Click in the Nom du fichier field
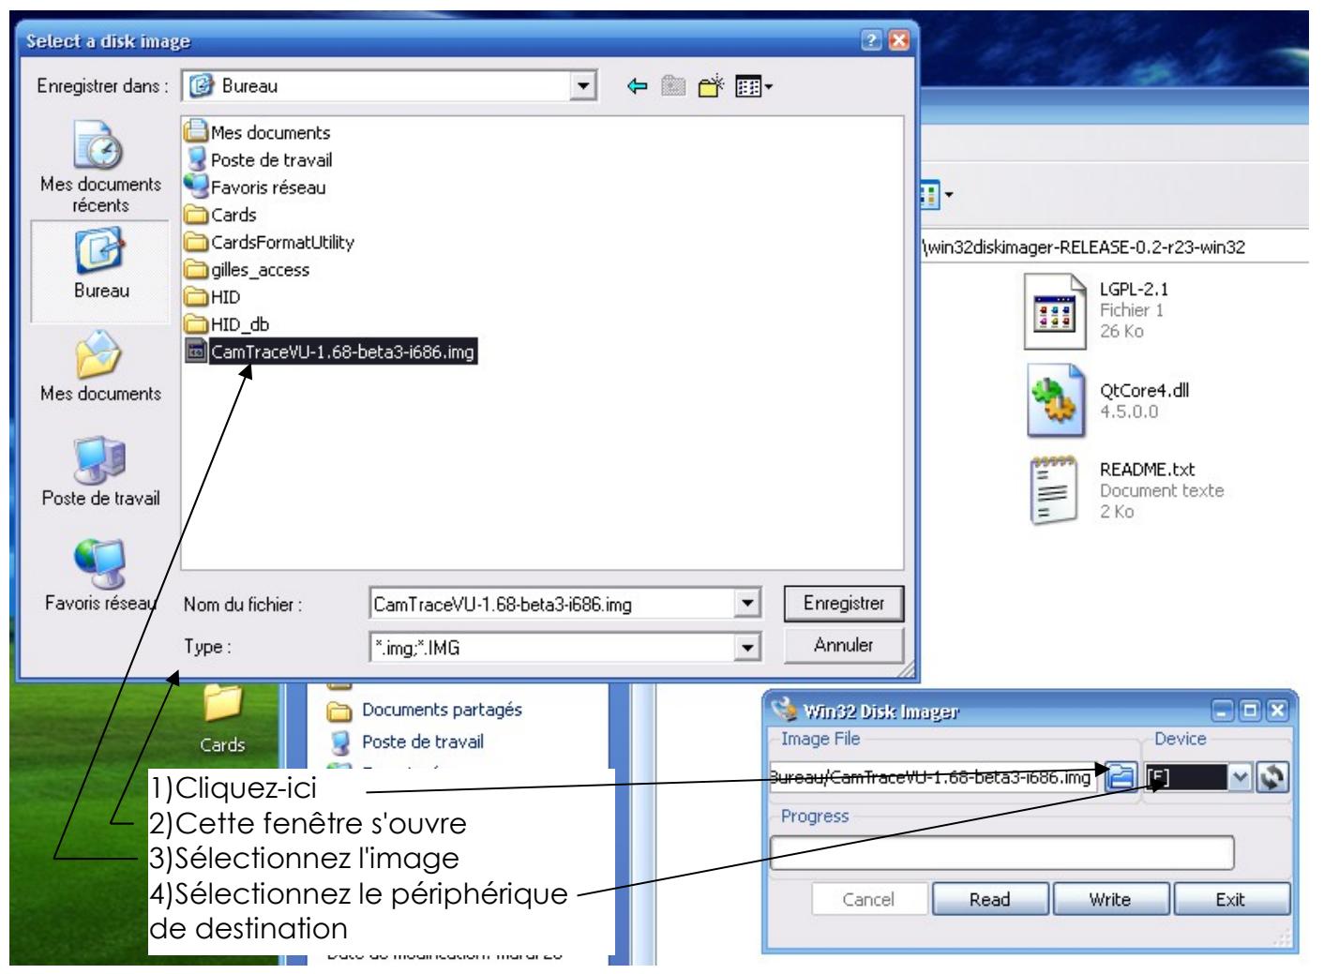This screenshot has height=974, width=1324. (553, 604)
